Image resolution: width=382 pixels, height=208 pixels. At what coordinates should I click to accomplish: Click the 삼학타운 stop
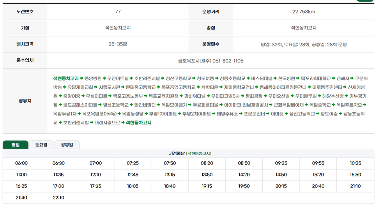click(210, 87)
